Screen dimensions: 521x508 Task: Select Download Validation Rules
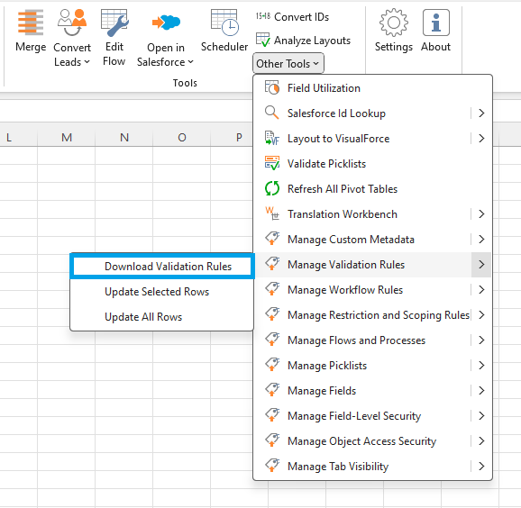[162, 266]
